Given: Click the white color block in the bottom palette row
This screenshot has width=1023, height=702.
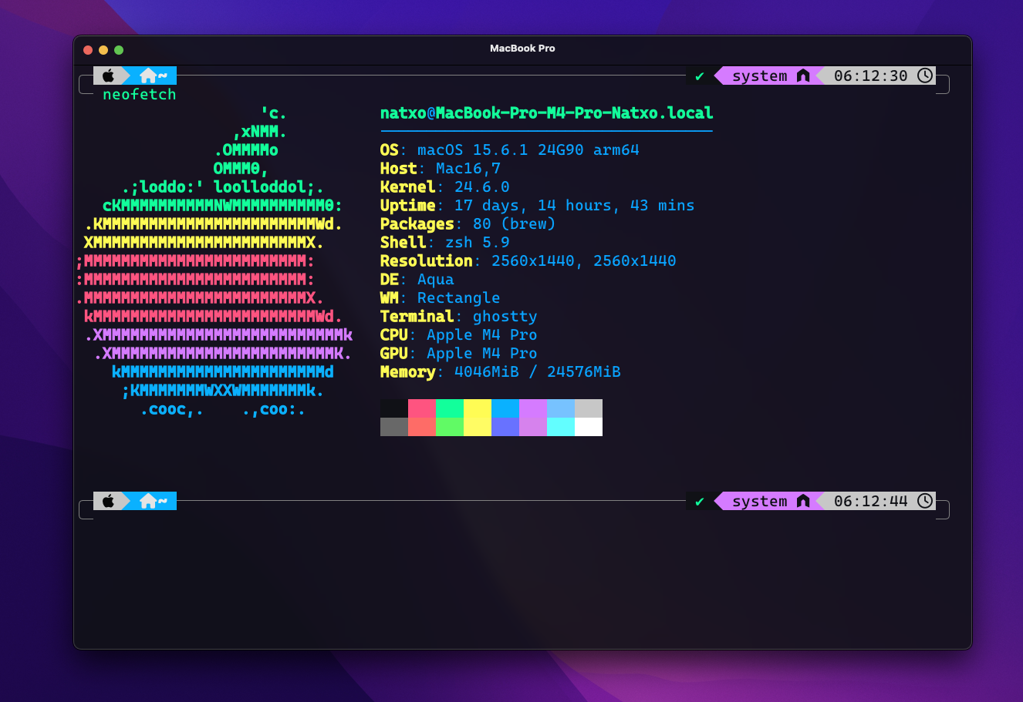Looking at the screenshot, I should 589,427.
